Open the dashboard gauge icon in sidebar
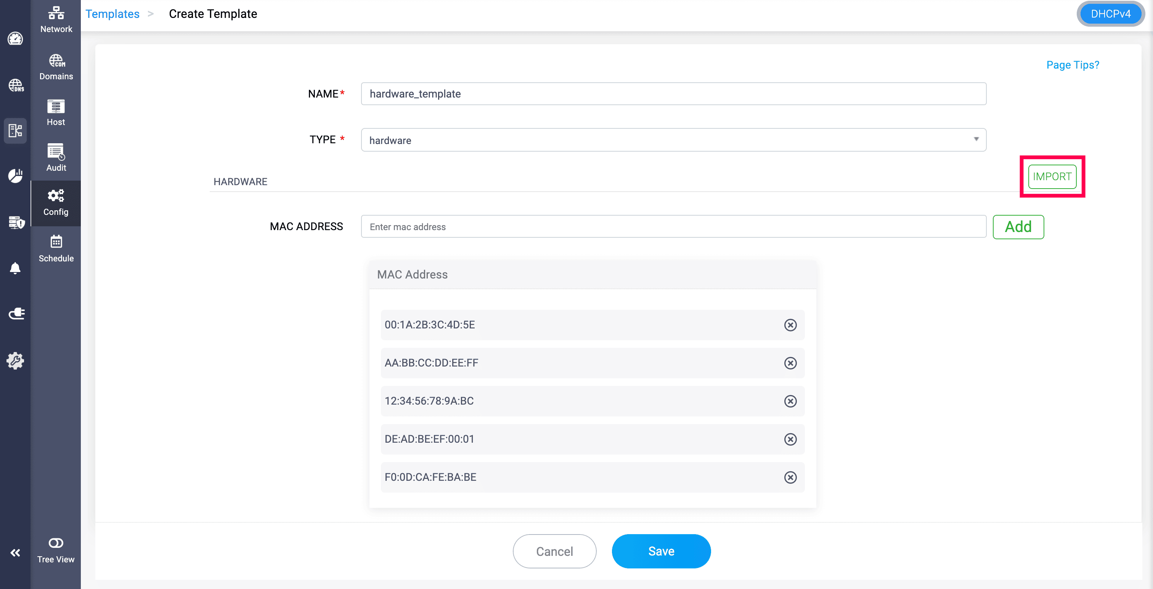This screenshot has height=589, width=1153. [x=15, y=39]
